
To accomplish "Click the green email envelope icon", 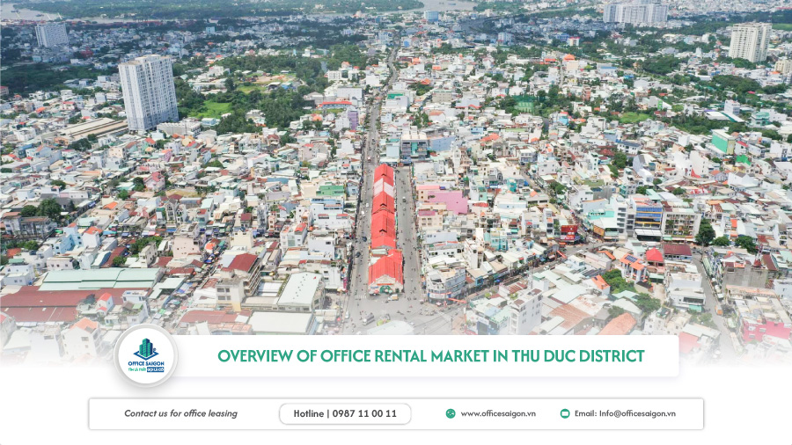I will [x=565, y=413].
